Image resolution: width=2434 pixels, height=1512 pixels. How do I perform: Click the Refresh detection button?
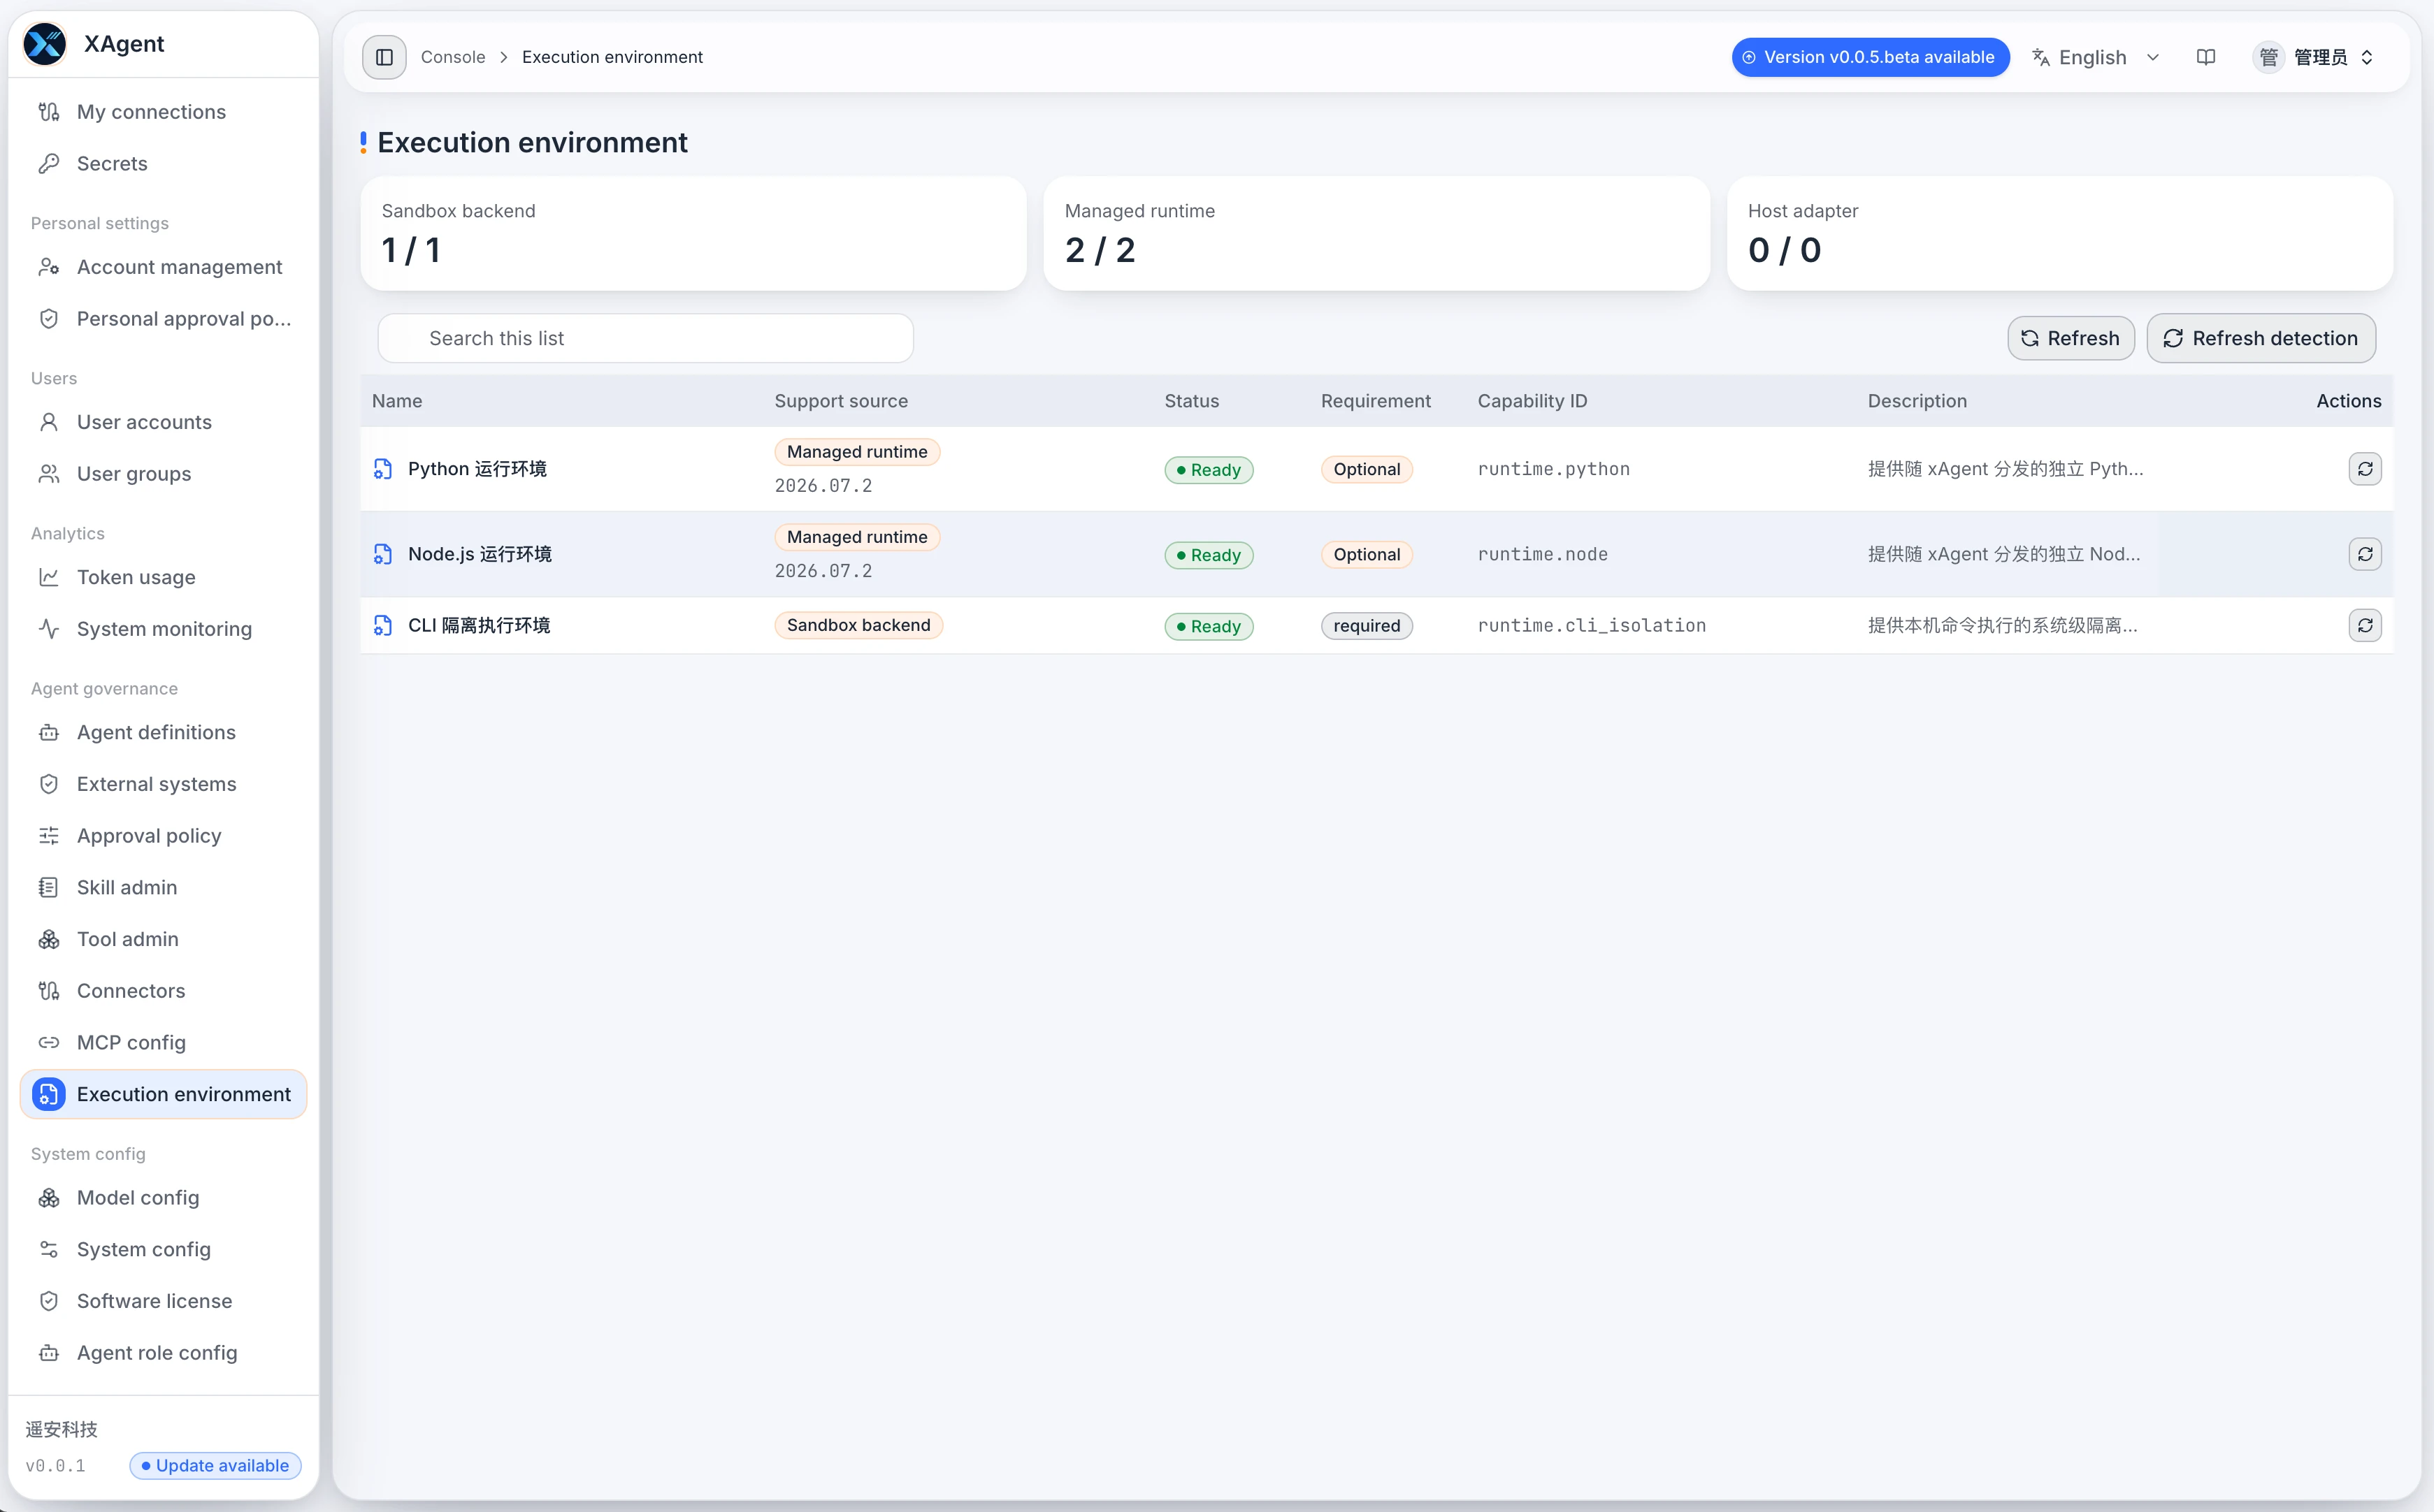tap(2261, 338)
